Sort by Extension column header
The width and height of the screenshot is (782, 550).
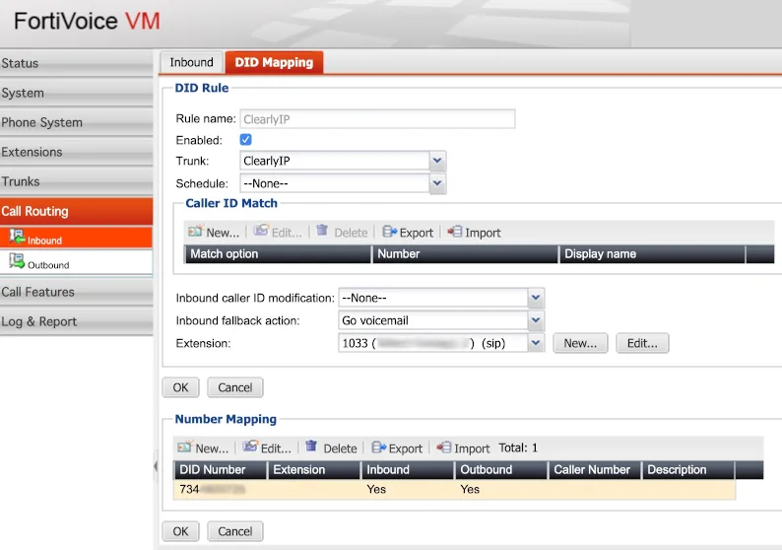pos(314,469)
